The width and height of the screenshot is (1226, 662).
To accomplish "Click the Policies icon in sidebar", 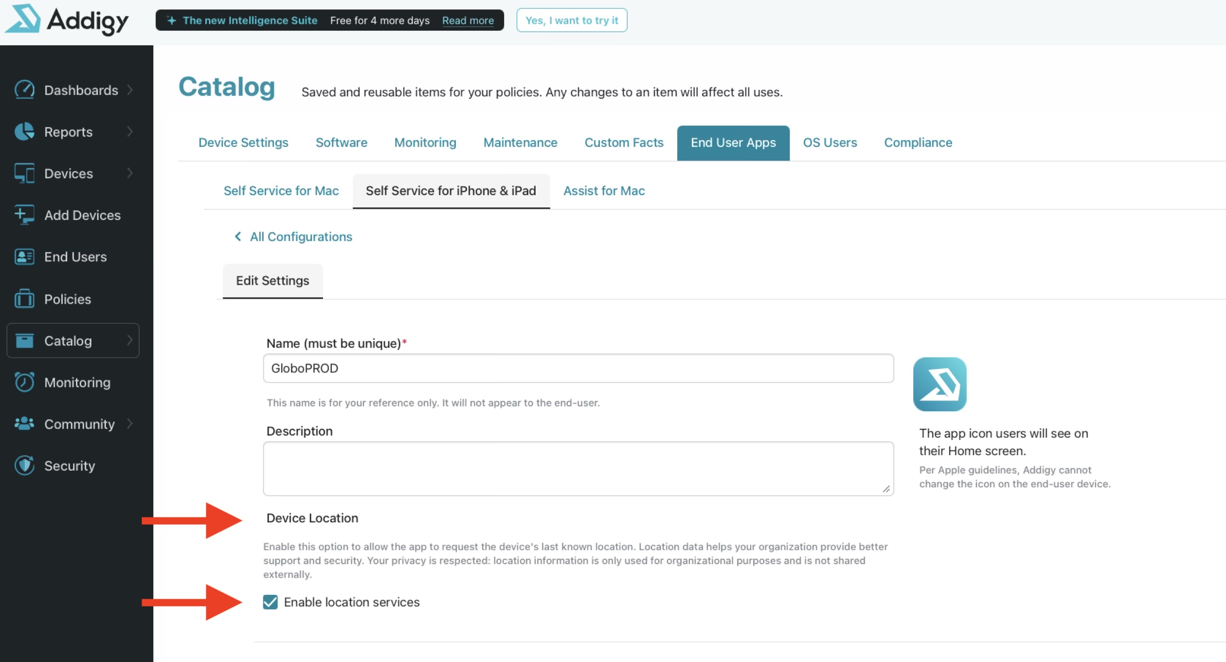I will coord(24,299).
